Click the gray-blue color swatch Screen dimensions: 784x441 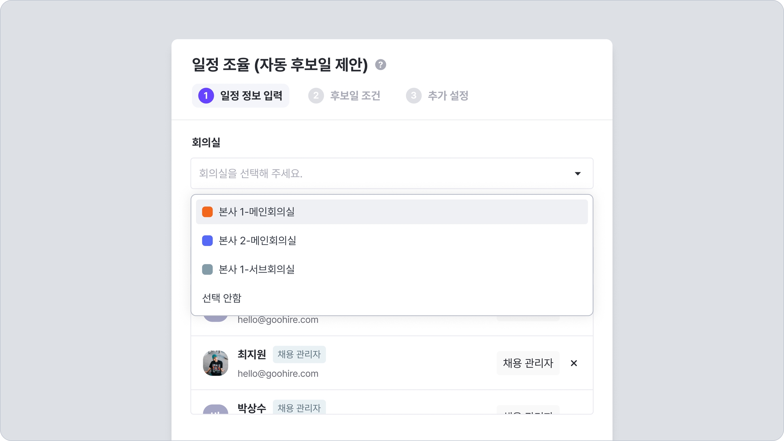point(207,269)
